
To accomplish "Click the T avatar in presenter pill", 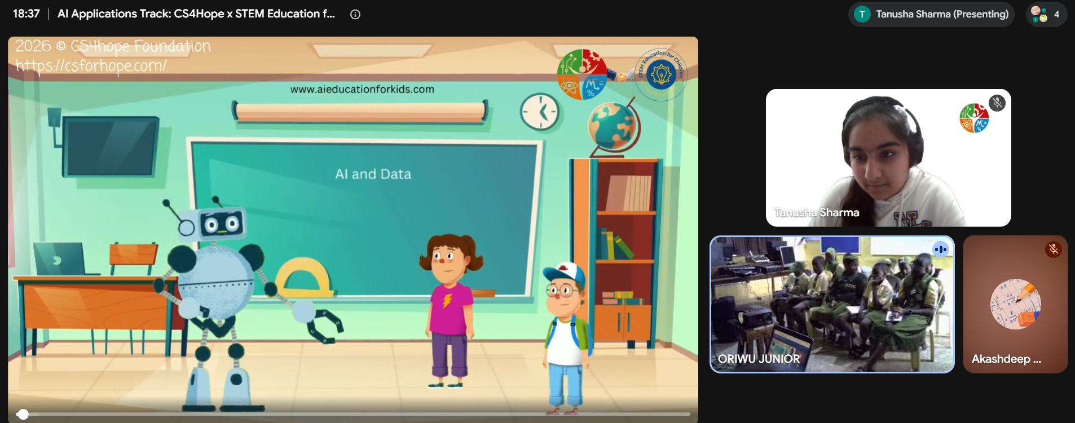I will [862, 14].
